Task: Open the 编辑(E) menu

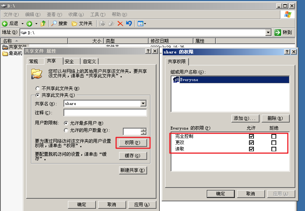Action: (33, 15)
